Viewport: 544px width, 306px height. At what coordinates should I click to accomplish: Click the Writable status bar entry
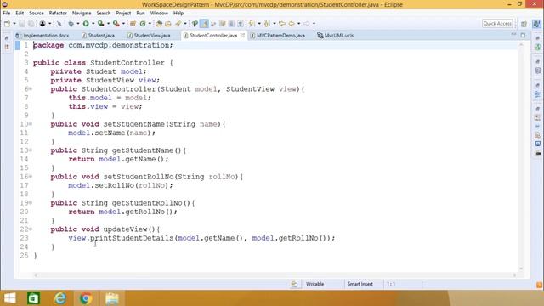(315, 284)
